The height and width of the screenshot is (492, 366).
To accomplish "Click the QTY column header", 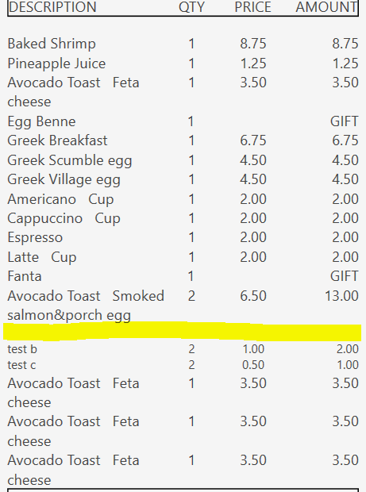I will pyautogui.click(x=191, y=7).
